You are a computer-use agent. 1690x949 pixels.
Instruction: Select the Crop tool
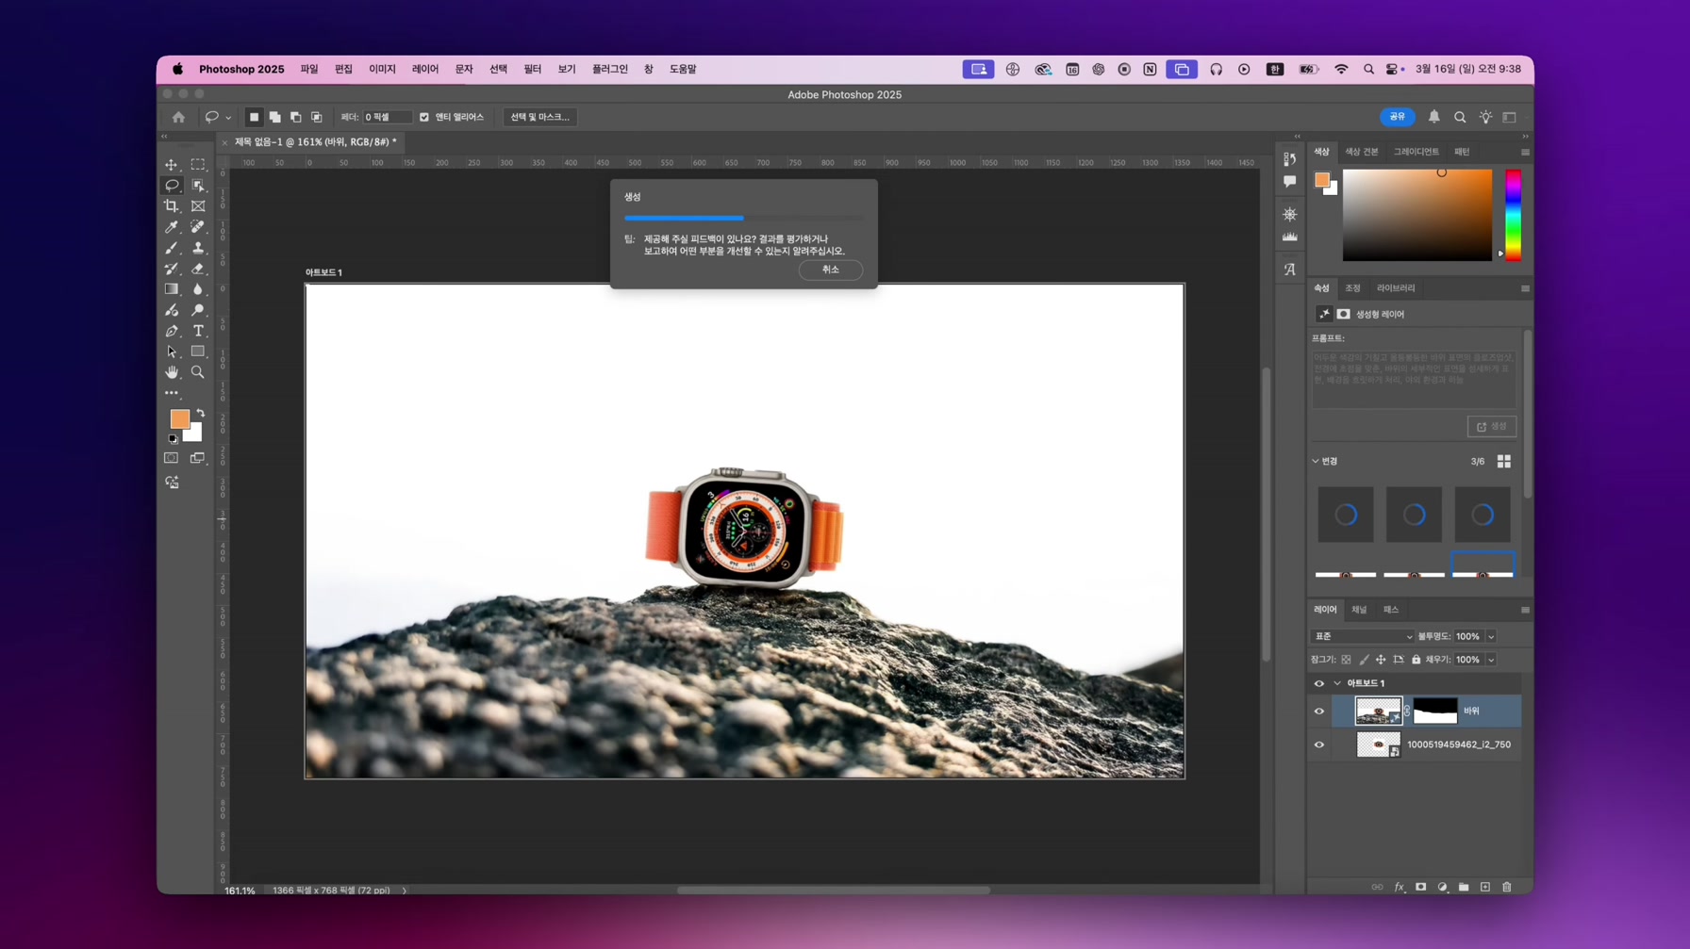coord(171,206)
